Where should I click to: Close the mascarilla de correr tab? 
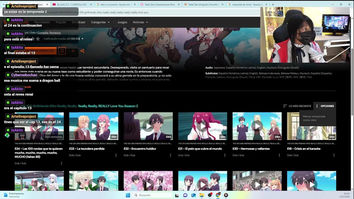(266, 4)
